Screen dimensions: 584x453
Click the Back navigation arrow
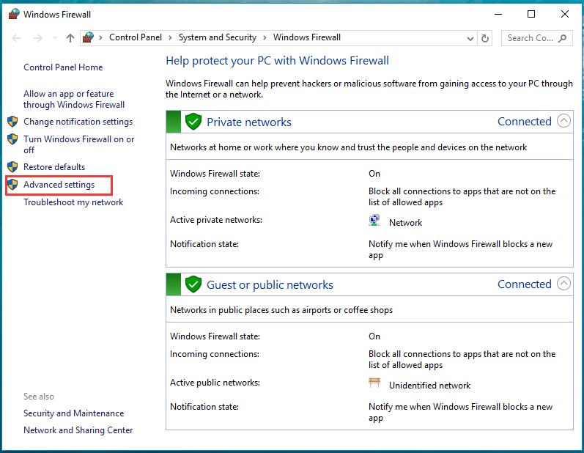point(17,38)
